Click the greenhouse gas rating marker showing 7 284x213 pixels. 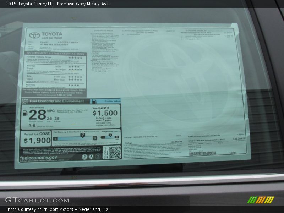coord(82,135)
